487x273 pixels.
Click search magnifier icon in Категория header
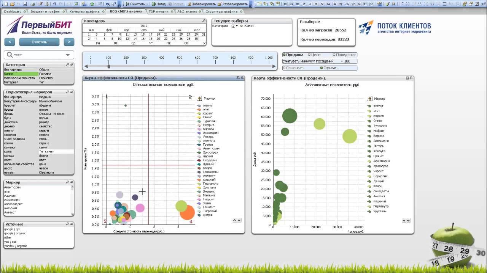67,65
